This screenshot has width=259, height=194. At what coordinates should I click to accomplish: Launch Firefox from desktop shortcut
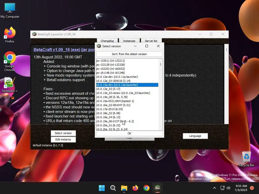click(x=10, y=35)
